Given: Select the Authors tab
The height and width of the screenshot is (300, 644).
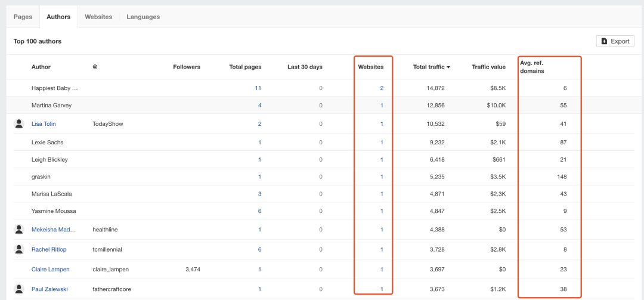Looking at the screenshot, I should coord(58,17).
